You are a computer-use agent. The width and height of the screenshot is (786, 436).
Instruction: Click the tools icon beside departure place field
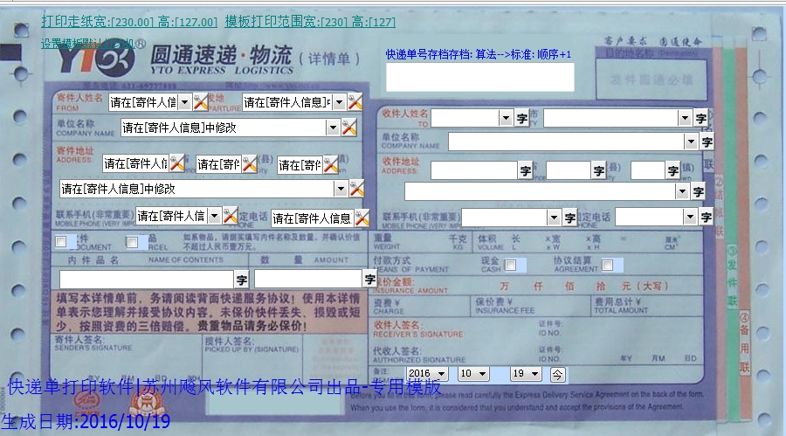tap(355, 102)
